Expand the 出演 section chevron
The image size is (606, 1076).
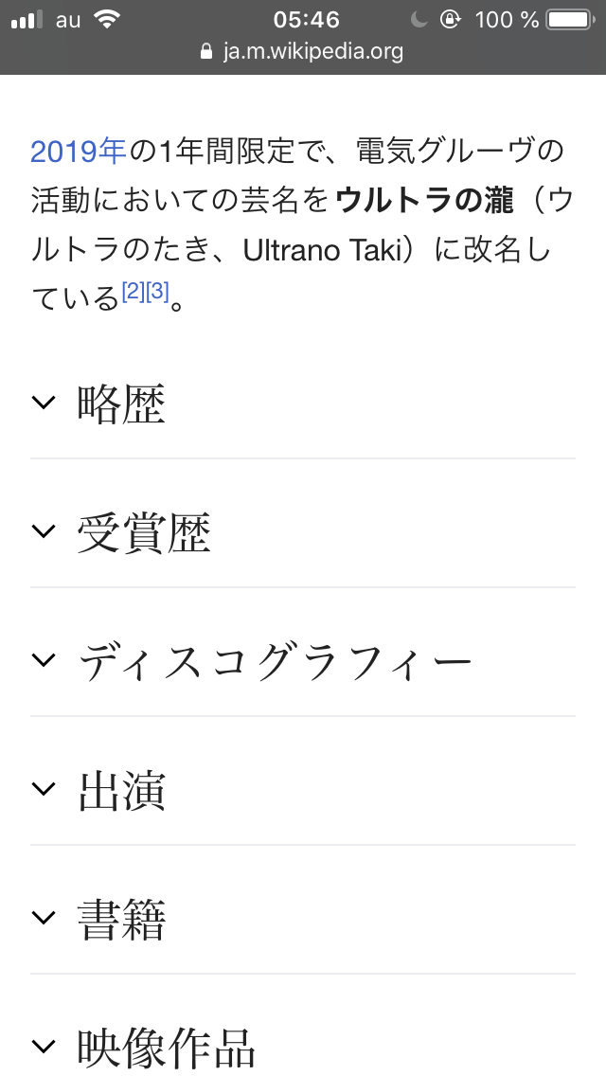(44, 789)
